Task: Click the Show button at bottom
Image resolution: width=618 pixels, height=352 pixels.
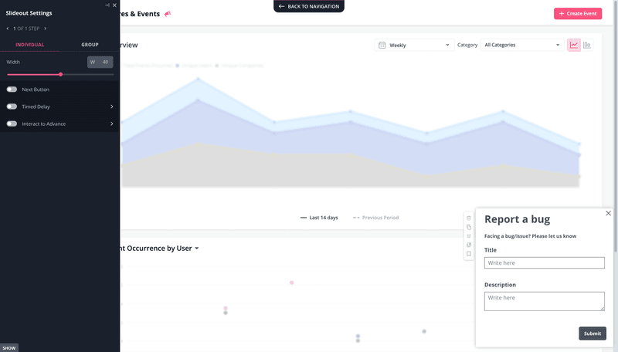Action: pyautogui.click(x=9, y=347)
